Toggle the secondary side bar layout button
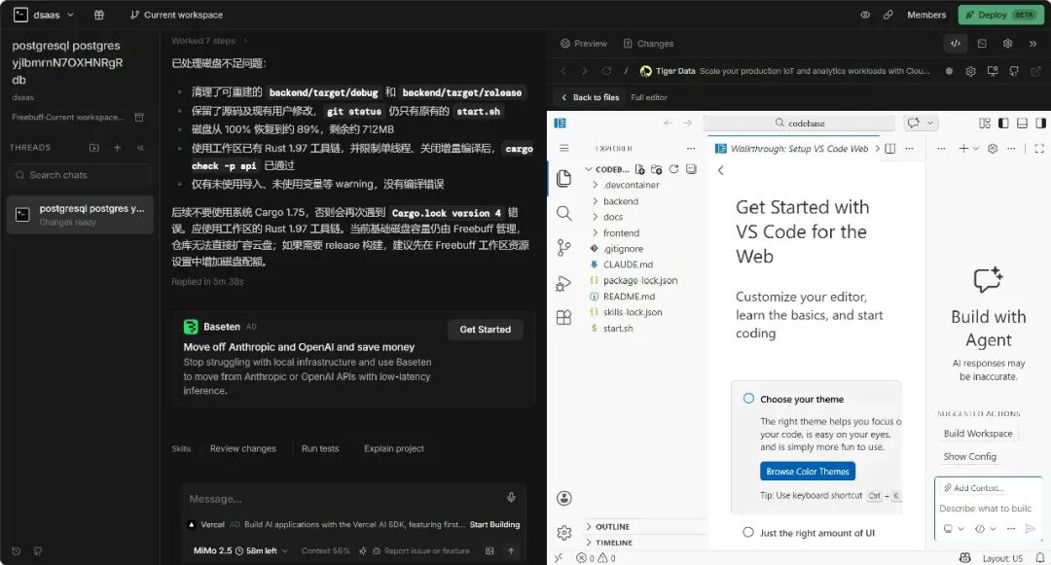1051x565 pixels. 1040,124
